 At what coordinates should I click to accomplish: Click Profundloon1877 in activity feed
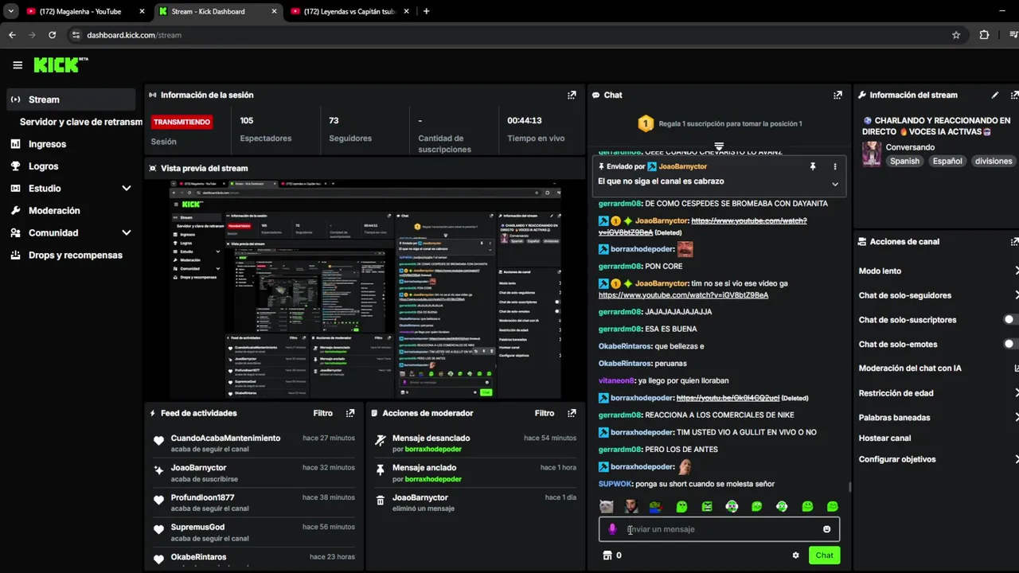202,498
